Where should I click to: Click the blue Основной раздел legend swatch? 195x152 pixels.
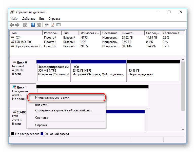[42, 134]
